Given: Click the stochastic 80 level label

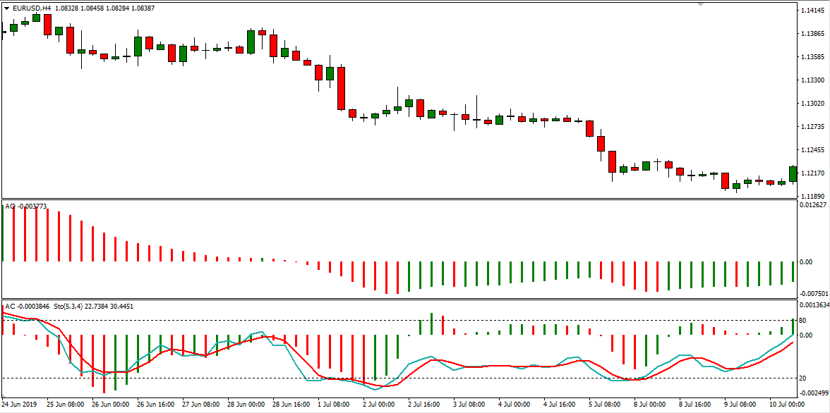Looking at the screenshot, I should pos(805,320).
